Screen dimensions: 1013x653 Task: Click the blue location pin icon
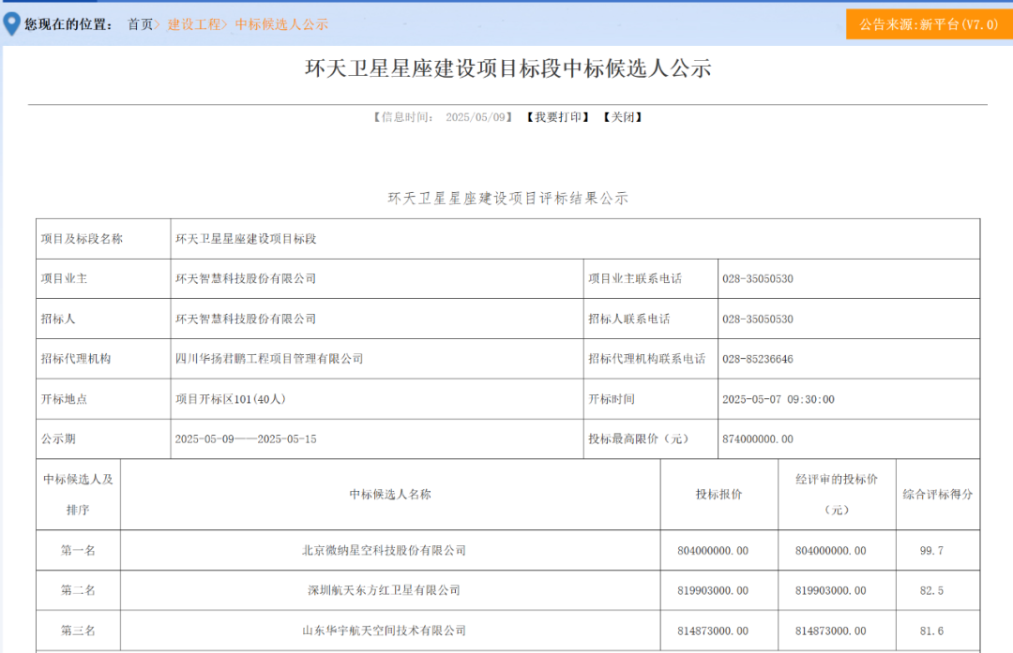(x=11, y=23)
